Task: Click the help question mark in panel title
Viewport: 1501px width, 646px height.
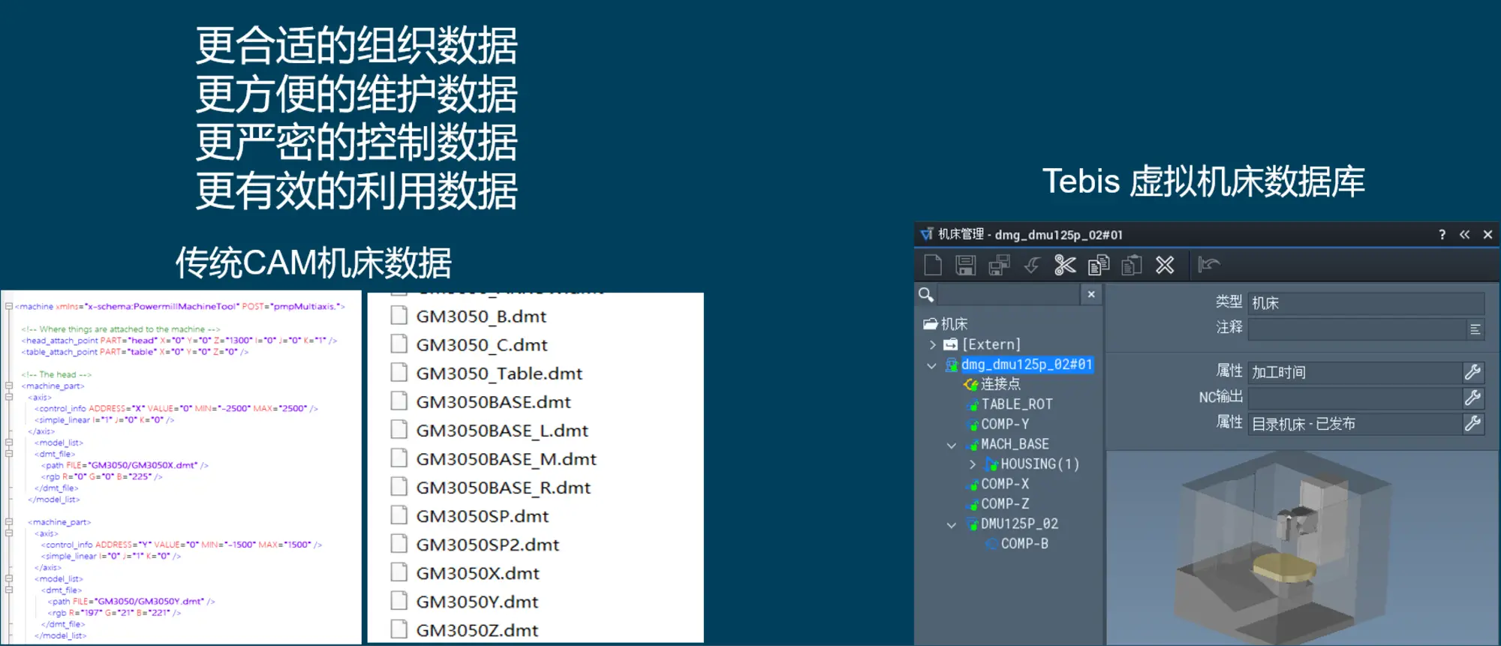Action: [x=1442, y=235]
